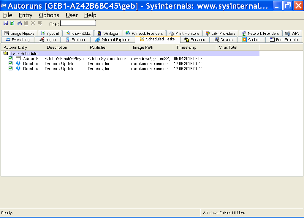Open the Logon tab
Screen dimensions: 304x218
[x=48, y=40]
